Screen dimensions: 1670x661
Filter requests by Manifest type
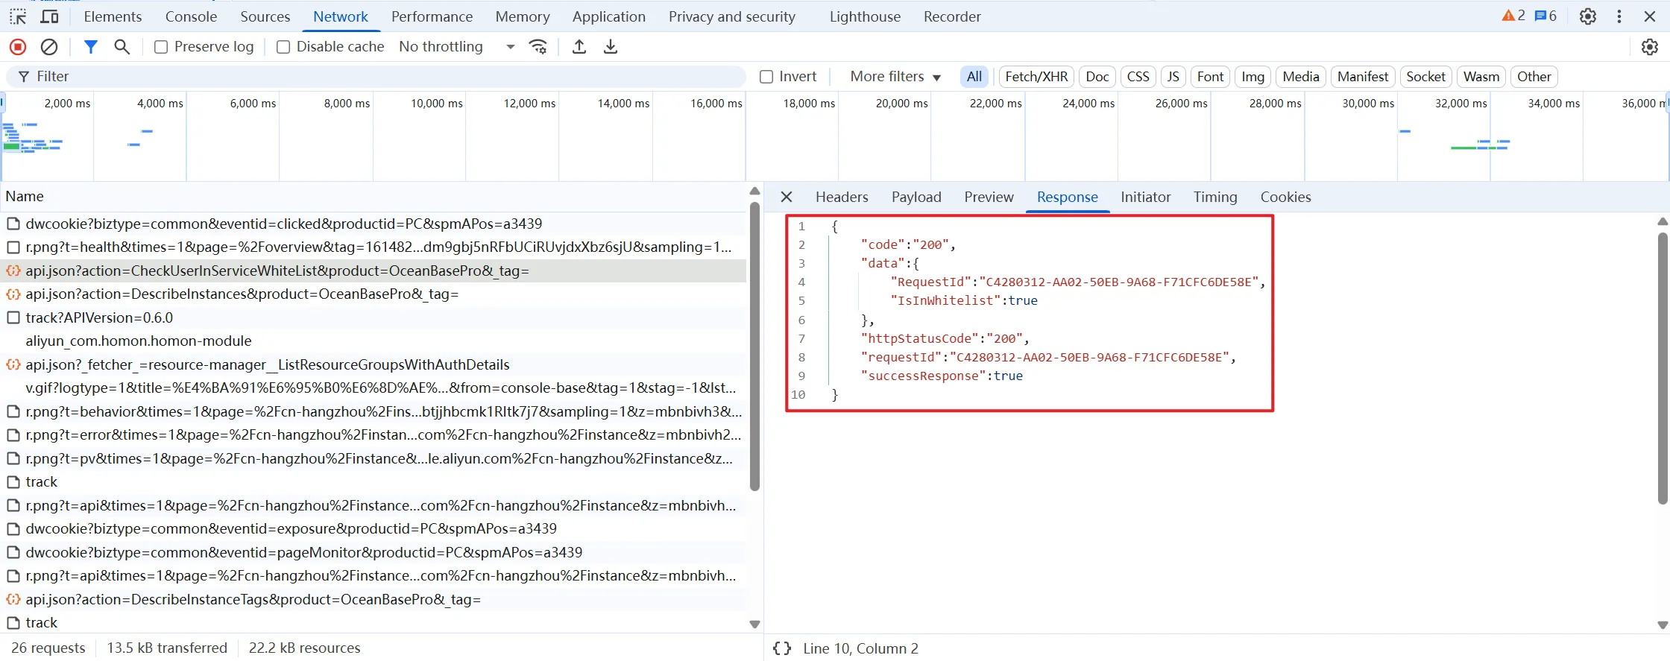[x=1363, y=77]
